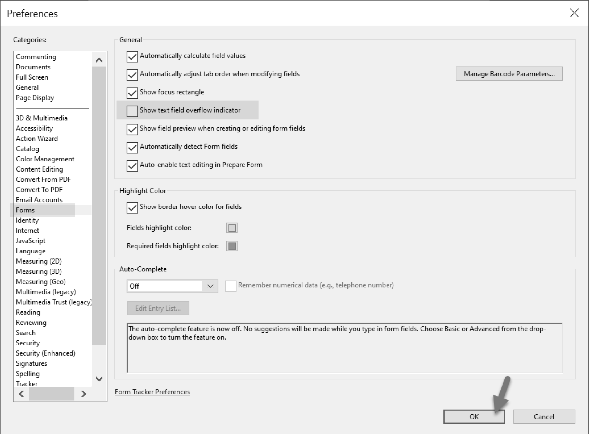Uncheck Show focus rectangle
589x434 pixels.
[x=132, y=93]
